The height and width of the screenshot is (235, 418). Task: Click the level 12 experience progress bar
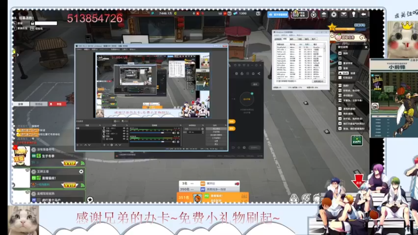(x=350, y=29)
